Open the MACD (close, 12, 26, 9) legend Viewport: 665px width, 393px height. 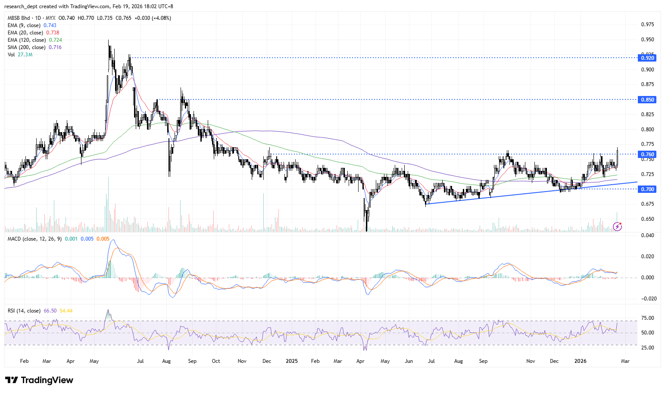34,238
